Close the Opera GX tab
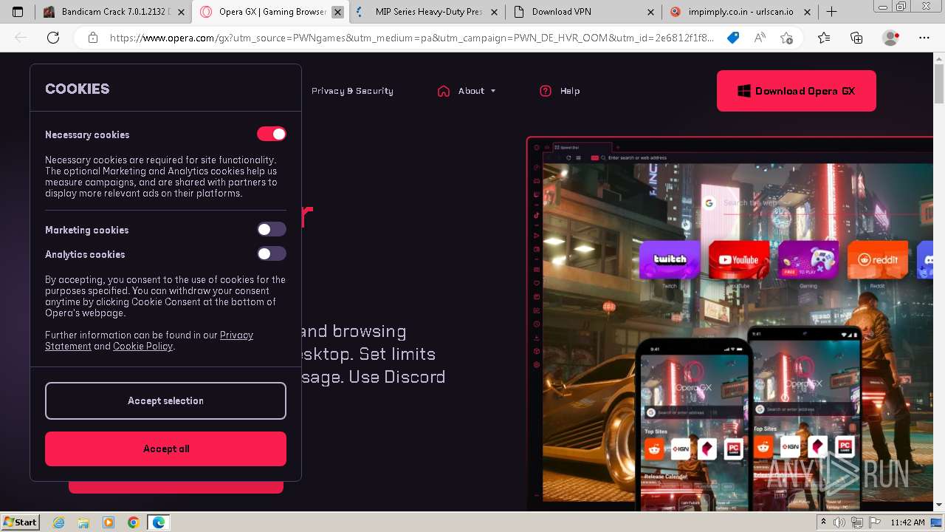This screenshot has width=945, height=532. (x=337, y=12)
